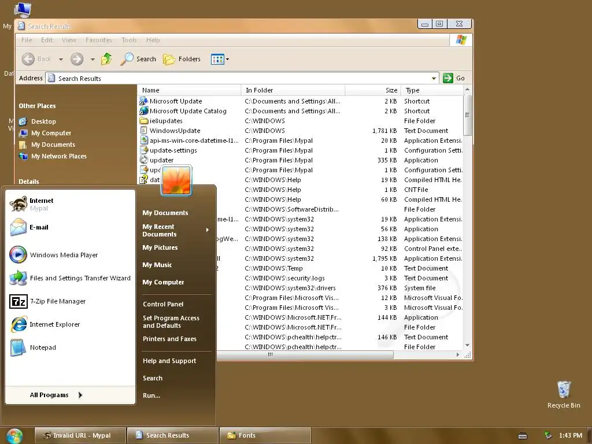The width and height of the screenshot is (592, 444).
Task: Click the user account picture thumbnail
Action: point(176,180)
